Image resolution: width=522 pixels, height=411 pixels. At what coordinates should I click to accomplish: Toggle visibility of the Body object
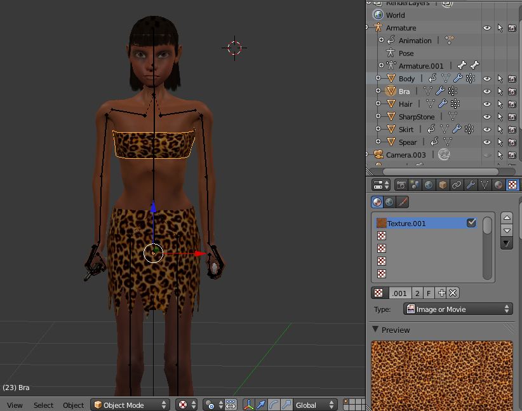tap(486, 78)
